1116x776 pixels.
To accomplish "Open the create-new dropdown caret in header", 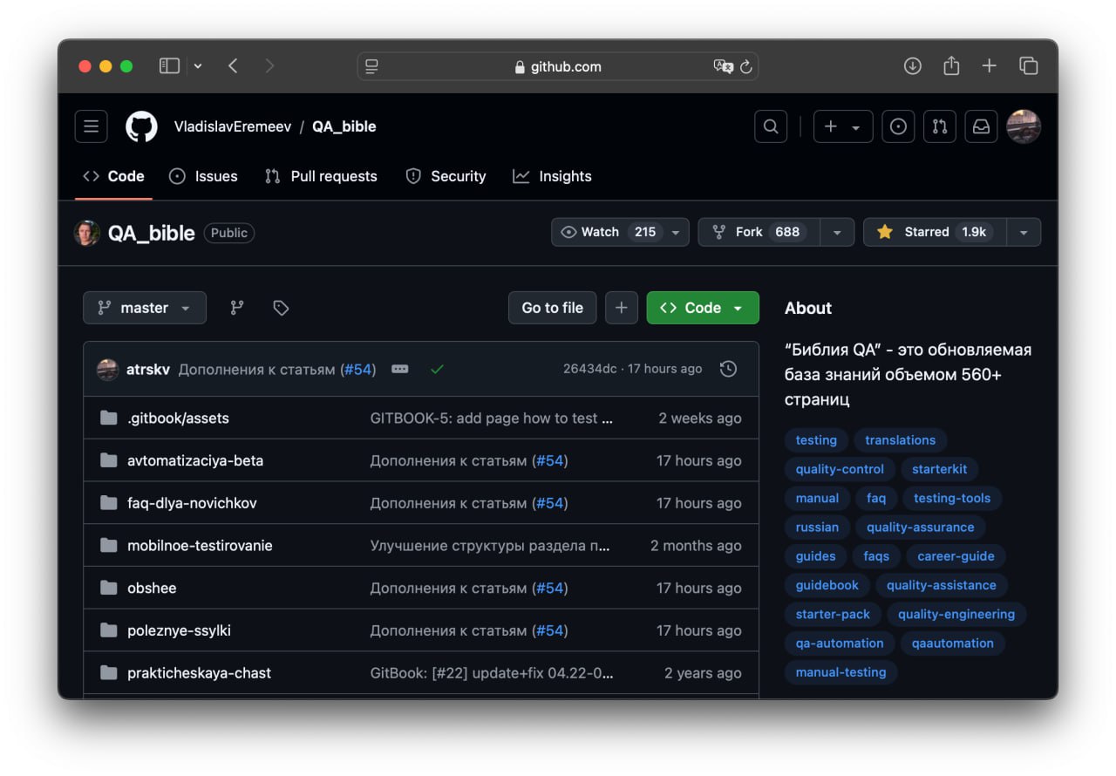I will (x=856, y=127).
